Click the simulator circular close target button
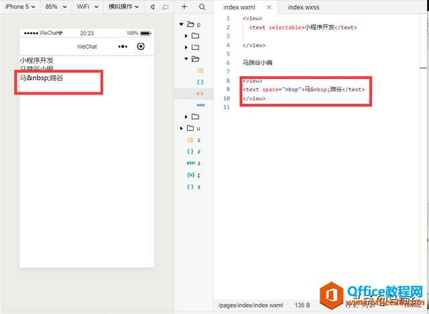Screen dimensions: 429x314 click(x=141, y=46)
